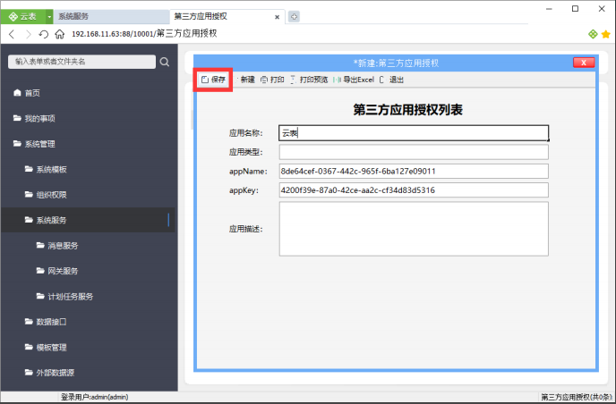Screen dimensions: 616x404
Task: Open 首页 in the sidebar
Action: tap(27, 93)
